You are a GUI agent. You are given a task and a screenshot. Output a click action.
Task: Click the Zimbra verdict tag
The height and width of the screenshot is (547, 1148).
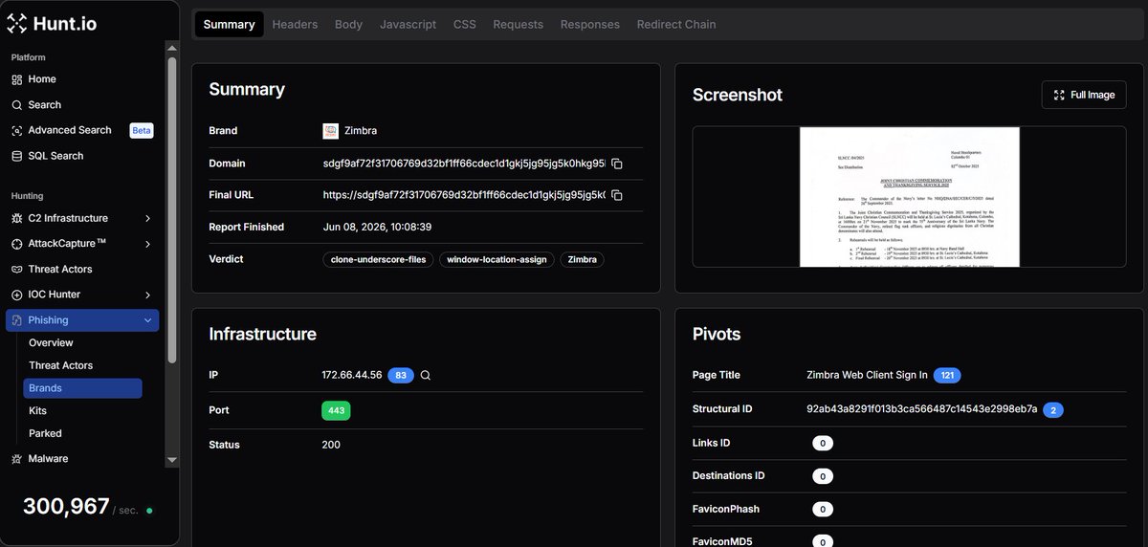[582, 259]
